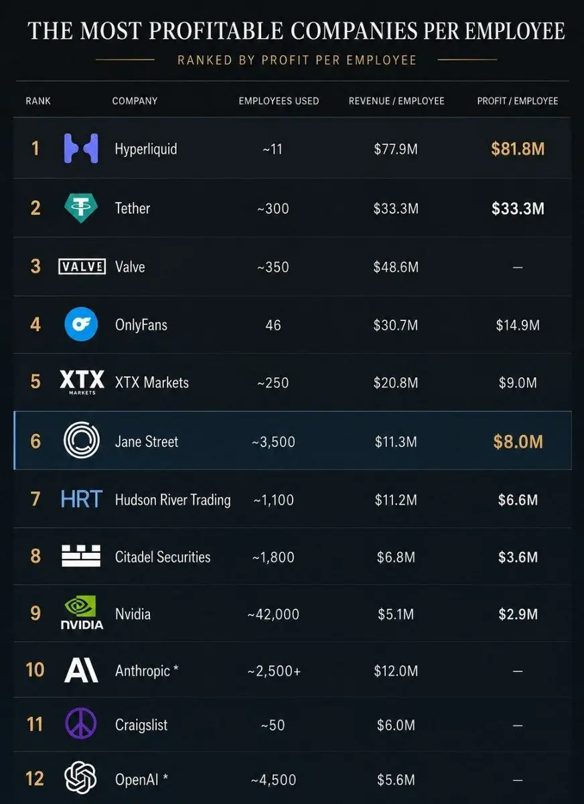This screenshot has width=584, height=804.
Task: Click the Jane Street circular logo
Action: [81, 440]
